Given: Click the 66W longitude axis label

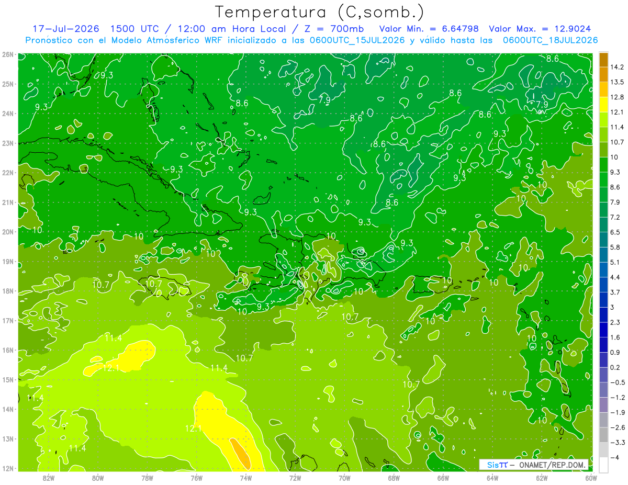Looking at the screenshot, I should [443, 478].
